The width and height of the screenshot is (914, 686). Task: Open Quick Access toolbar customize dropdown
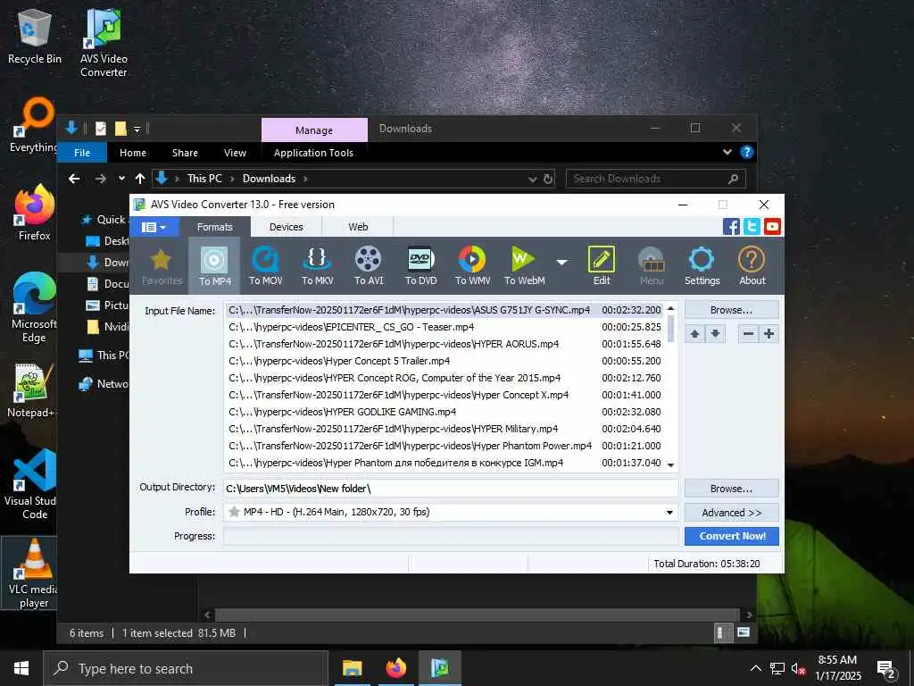click(137, 129)
